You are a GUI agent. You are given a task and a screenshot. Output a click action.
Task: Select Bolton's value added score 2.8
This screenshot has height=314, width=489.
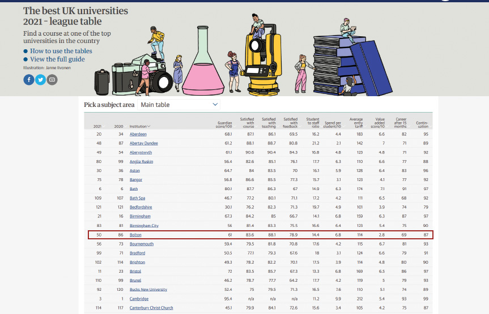[x=382, y=235]
